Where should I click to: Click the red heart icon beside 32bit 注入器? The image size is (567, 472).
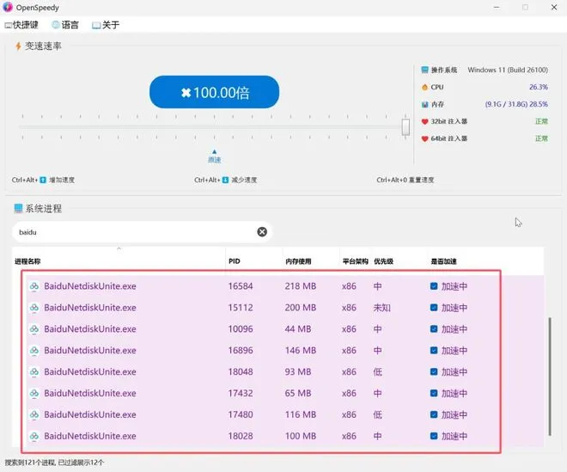[424, 121]
